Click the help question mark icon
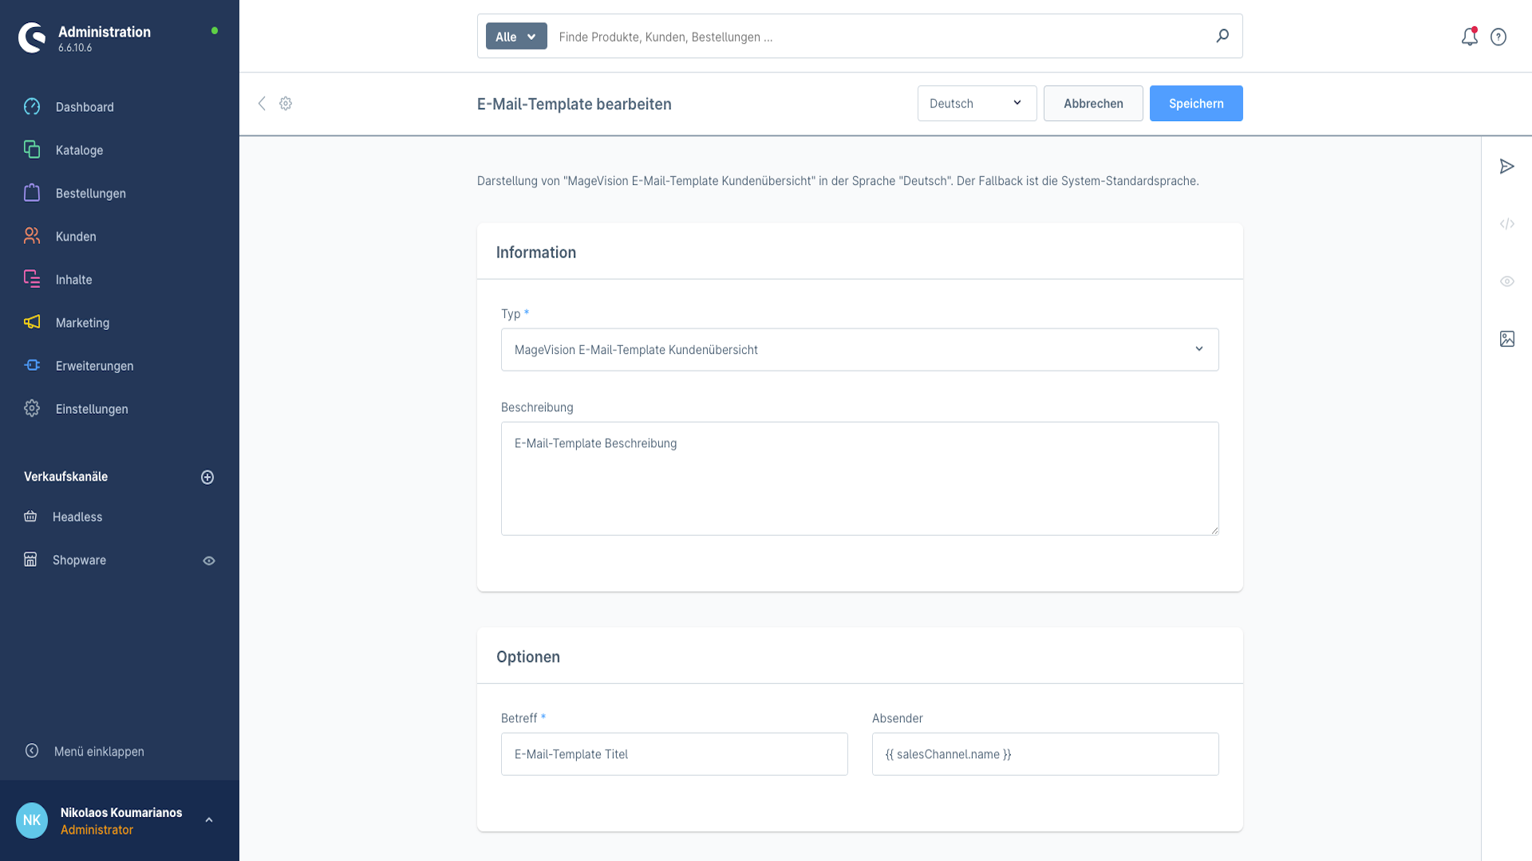This screenshot has width=1532, height=861. (x=1498, y=37)
